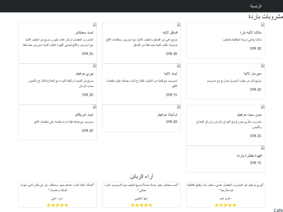
Task: Click broken image icon on قهوة مقطرة باردة card
Action: point(263,148)
